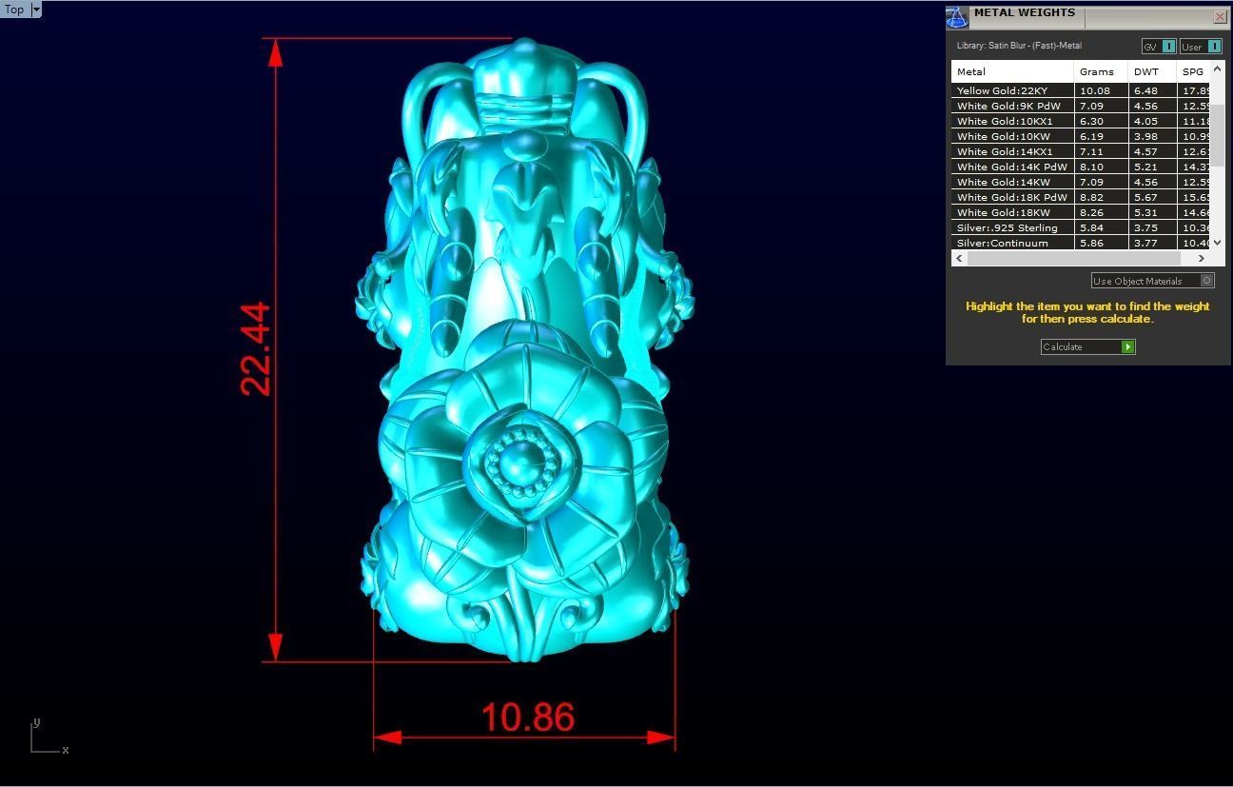The width and height of the screenshot is (1233, 787).
Task: Click the 10.86 width dimension text
Action: (528, 718)
